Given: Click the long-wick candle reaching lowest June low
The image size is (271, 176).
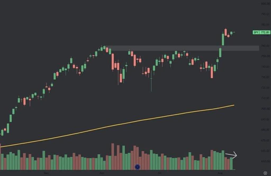Looking at the screenshot, I should [151, 81].
